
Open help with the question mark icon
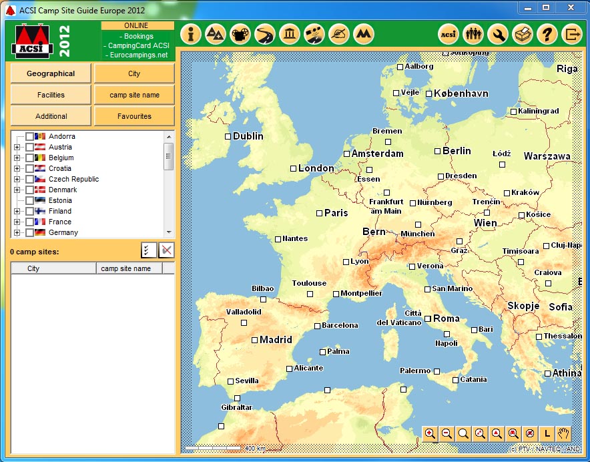tap(547, 34)
